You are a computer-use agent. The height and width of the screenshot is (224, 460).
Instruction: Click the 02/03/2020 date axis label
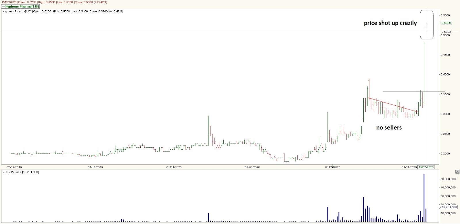point(252,167)
